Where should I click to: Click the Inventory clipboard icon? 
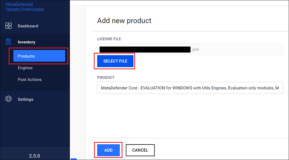[8, 42]
